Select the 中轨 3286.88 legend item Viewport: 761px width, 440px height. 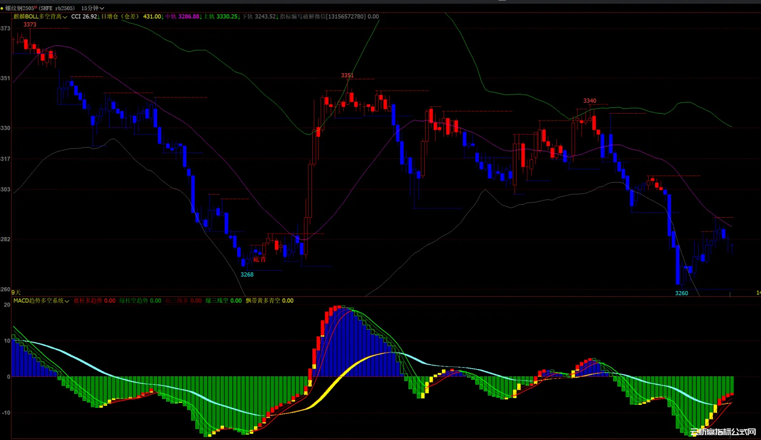point(182,16)
